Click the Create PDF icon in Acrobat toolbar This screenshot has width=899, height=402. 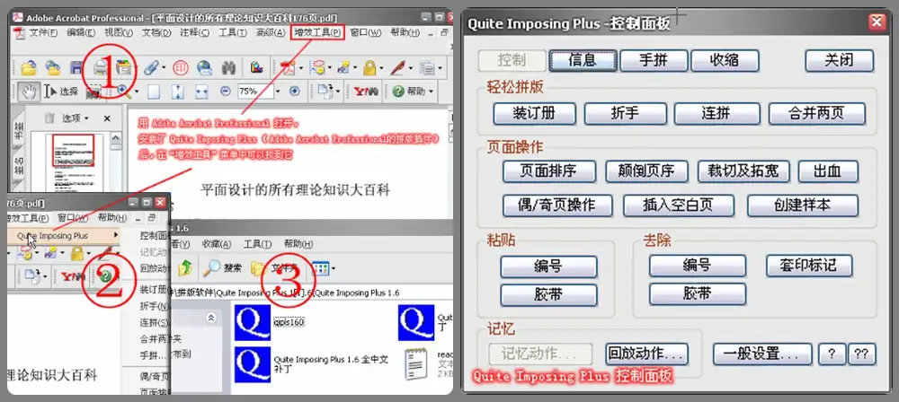click(x=288, y=68)
